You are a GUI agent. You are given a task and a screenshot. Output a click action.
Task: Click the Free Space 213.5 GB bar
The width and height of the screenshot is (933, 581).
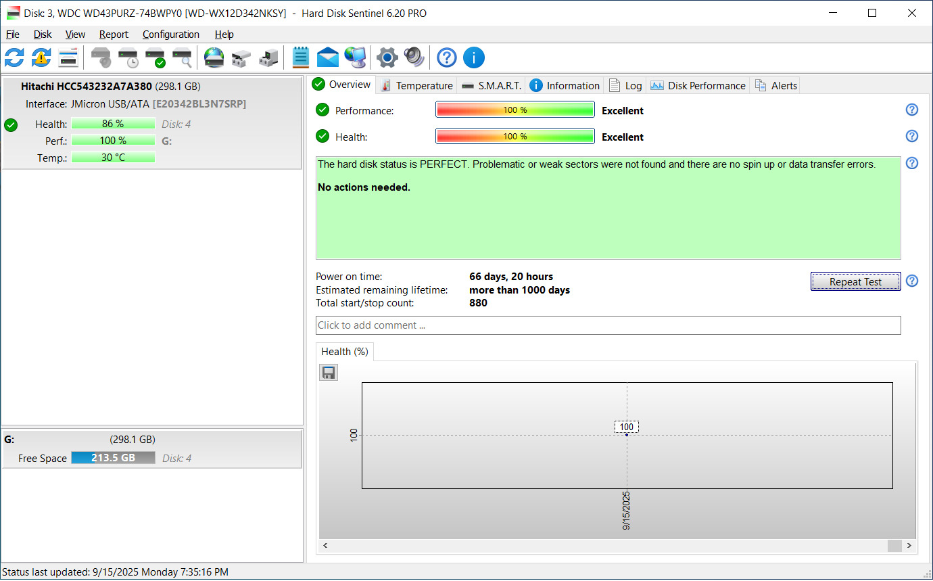tap(113, 458)
